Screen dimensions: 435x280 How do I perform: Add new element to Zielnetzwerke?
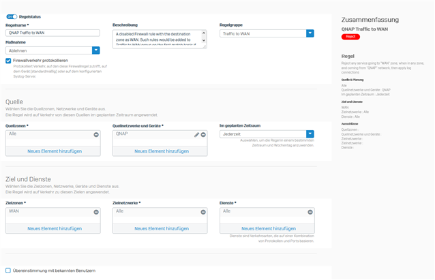[162, 228]
